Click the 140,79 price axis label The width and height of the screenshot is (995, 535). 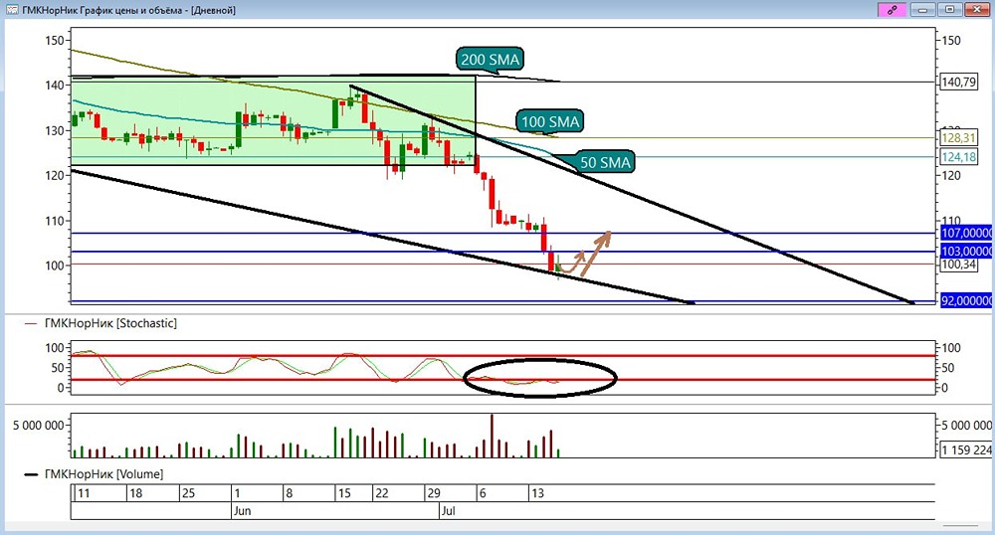pyautogui.click(x=958, y=82)
